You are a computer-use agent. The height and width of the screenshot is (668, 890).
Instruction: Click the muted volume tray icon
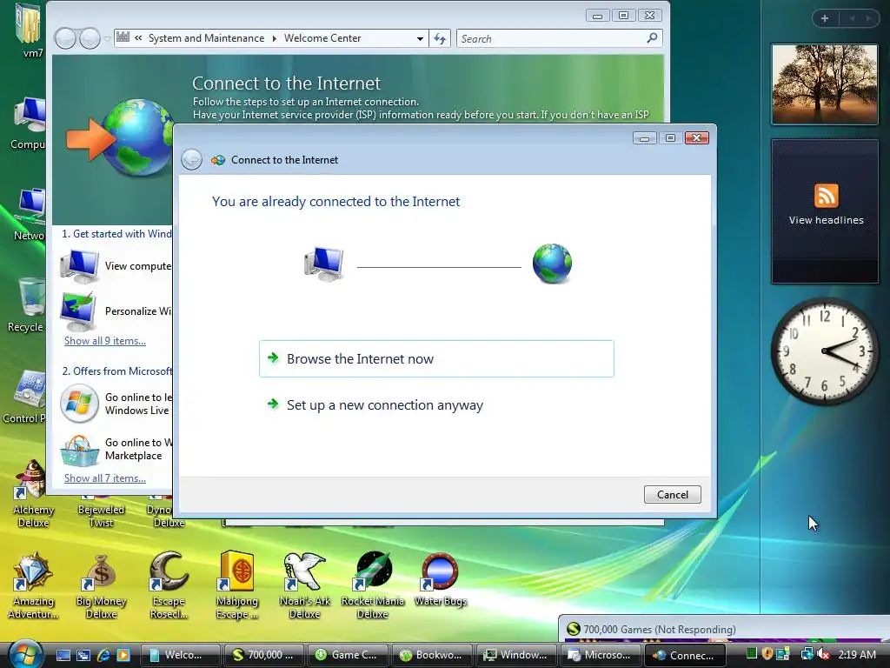(x=823, y=654)
